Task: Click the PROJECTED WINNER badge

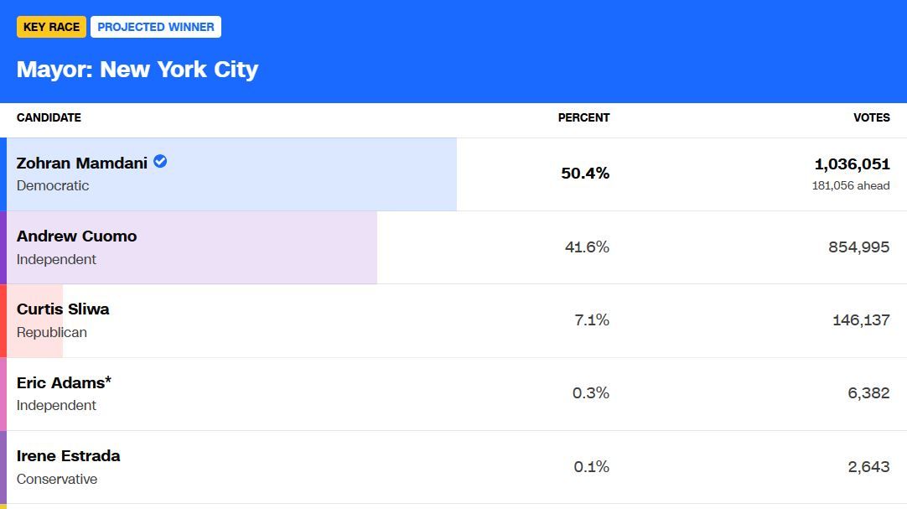Action: click(x=156, y=27)
